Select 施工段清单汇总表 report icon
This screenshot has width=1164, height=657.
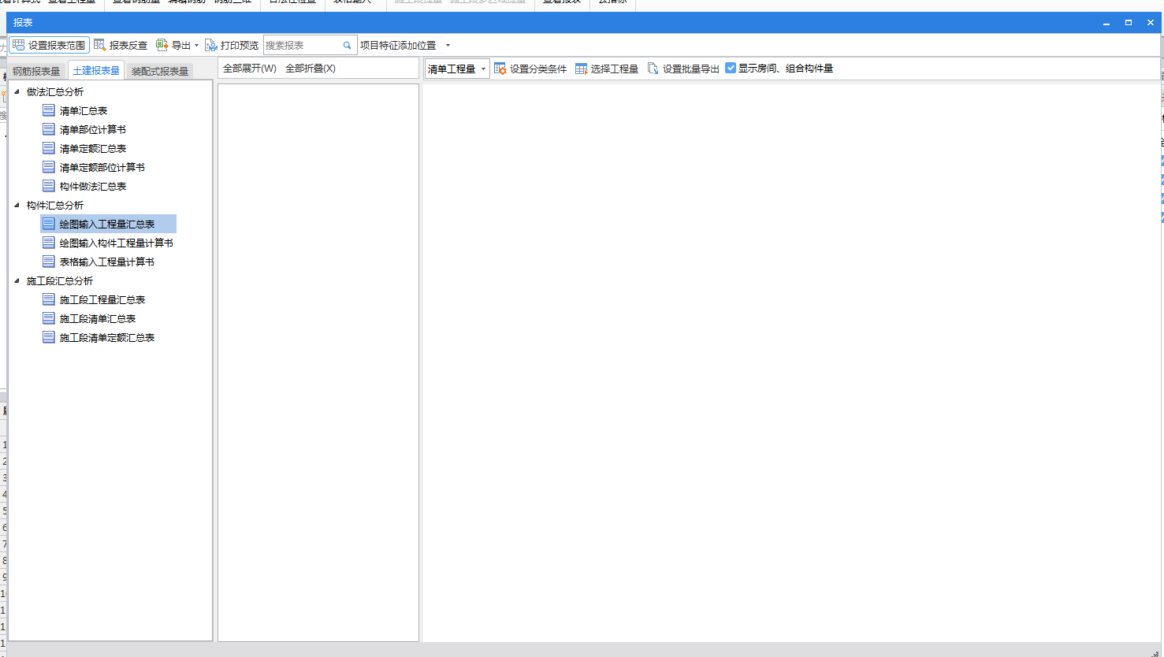click(49, 318)
